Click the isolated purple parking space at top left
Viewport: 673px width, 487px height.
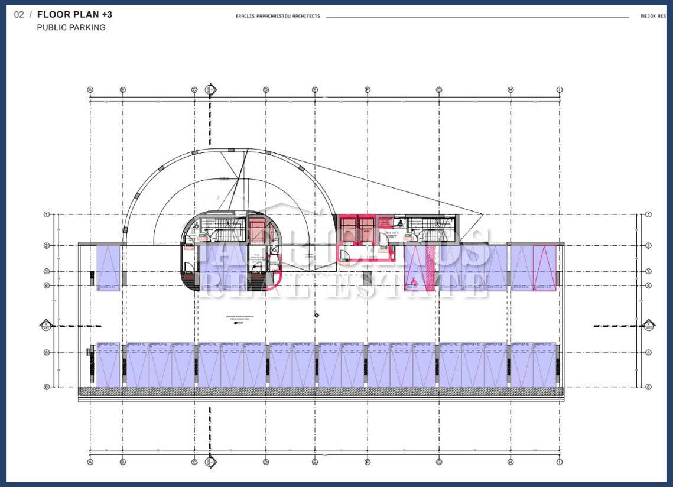(x=108, y=268)
